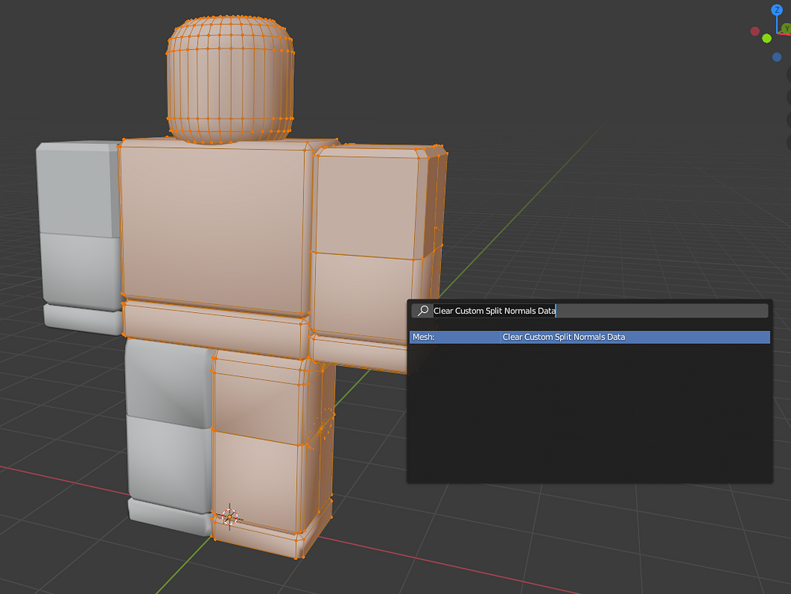Click the blinking text cursor in the search box
791x594 pixels.
click(557, 310)
